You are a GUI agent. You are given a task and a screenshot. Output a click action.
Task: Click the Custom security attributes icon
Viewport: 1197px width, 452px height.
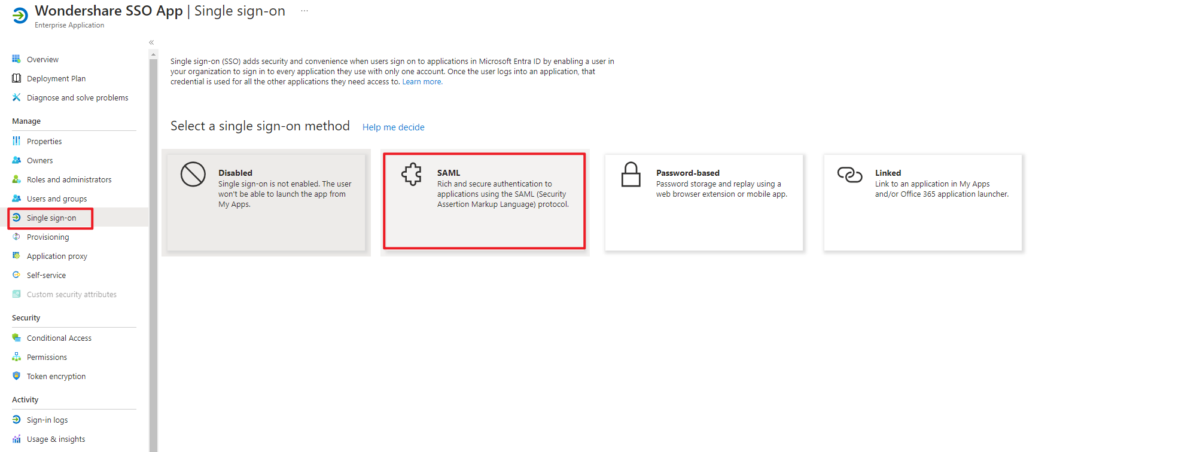[x=16, y=294]
